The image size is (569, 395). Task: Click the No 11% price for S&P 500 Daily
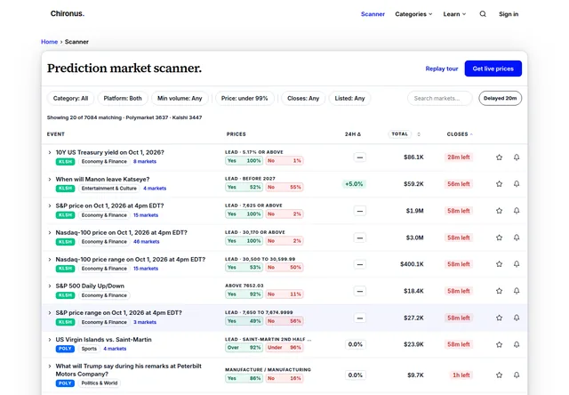284,294
